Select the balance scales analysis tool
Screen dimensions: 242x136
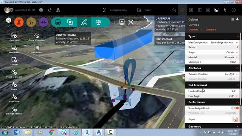click(x=98, y=22)
